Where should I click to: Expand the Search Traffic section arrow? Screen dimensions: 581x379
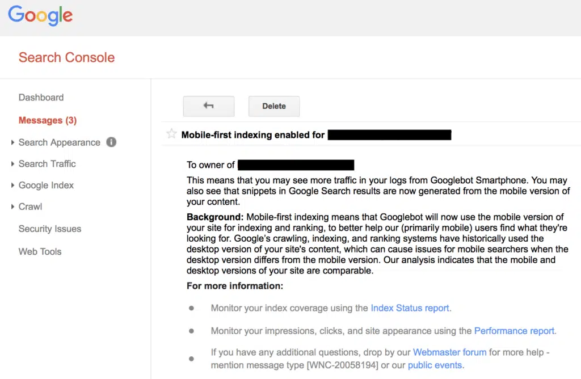coord(12,164)
